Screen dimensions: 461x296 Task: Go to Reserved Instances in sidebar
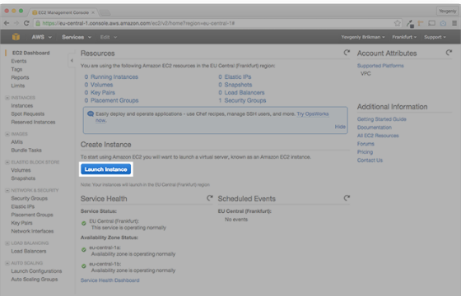[x=33, y=123]
